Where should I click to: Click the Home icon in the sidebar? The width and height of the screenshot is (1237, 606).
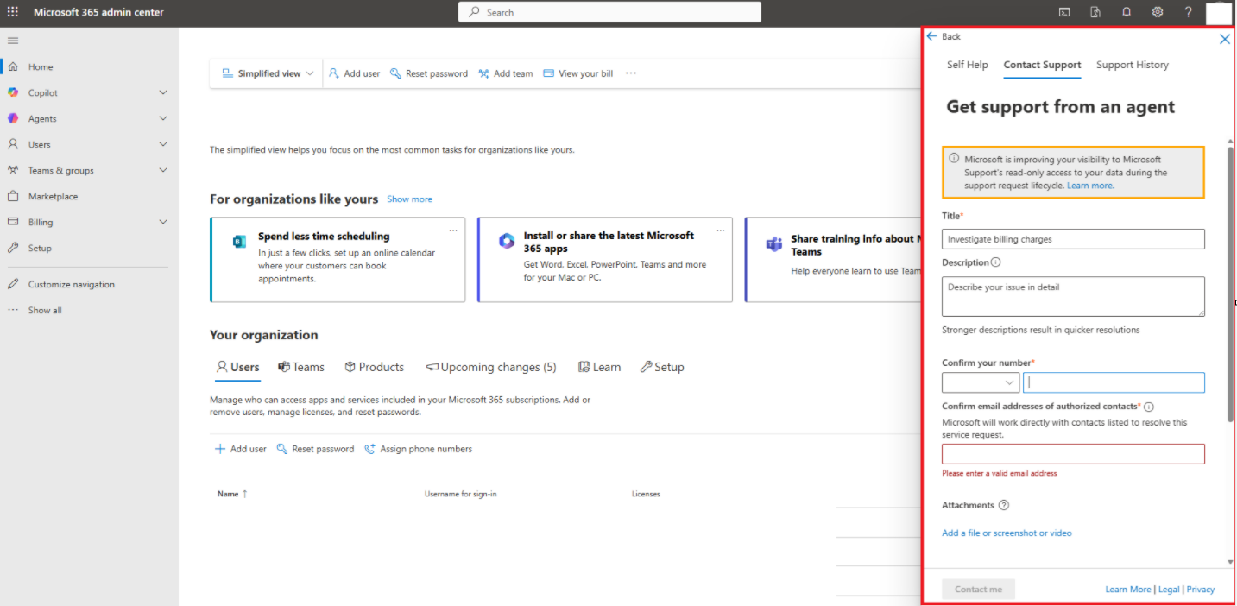13,66
